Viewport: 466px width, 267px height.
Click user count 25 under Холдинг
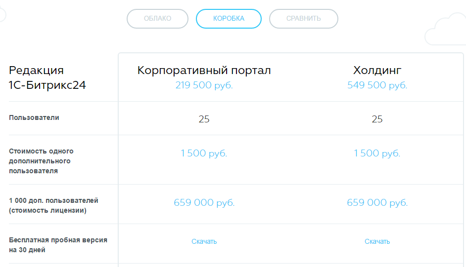coord(377,119)
